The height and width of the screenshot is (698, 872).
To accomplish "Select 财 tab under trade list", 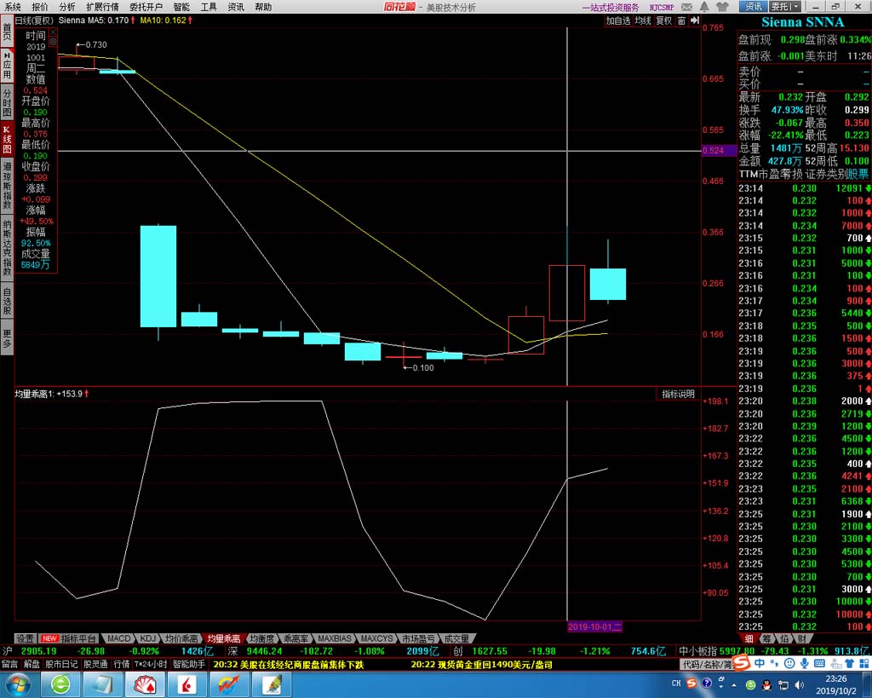I will tap(800, 638).
